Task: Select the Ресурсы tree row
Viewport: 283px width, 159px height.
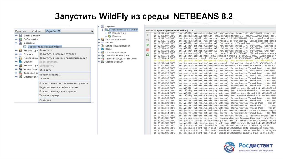Action: click(117, 36)
